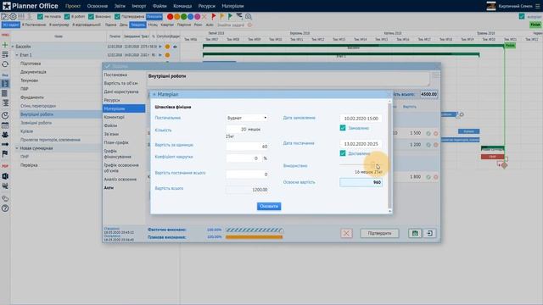Click the blue 'Показати' button in toolbar
543x305 pixels.
point(154,16)
